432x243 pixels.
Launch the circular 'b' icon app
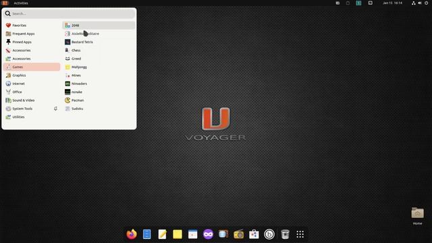click(269, 234)
